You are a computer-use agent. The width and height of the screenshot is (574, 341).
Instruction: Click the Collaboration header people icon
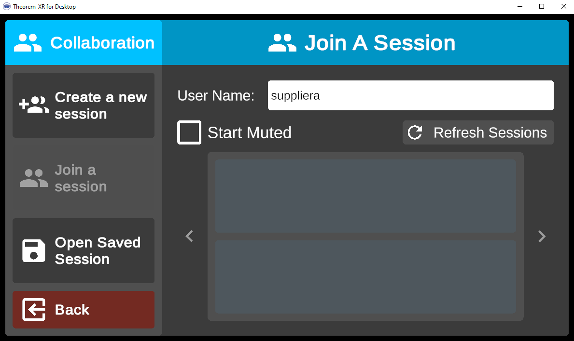[28, 43]
